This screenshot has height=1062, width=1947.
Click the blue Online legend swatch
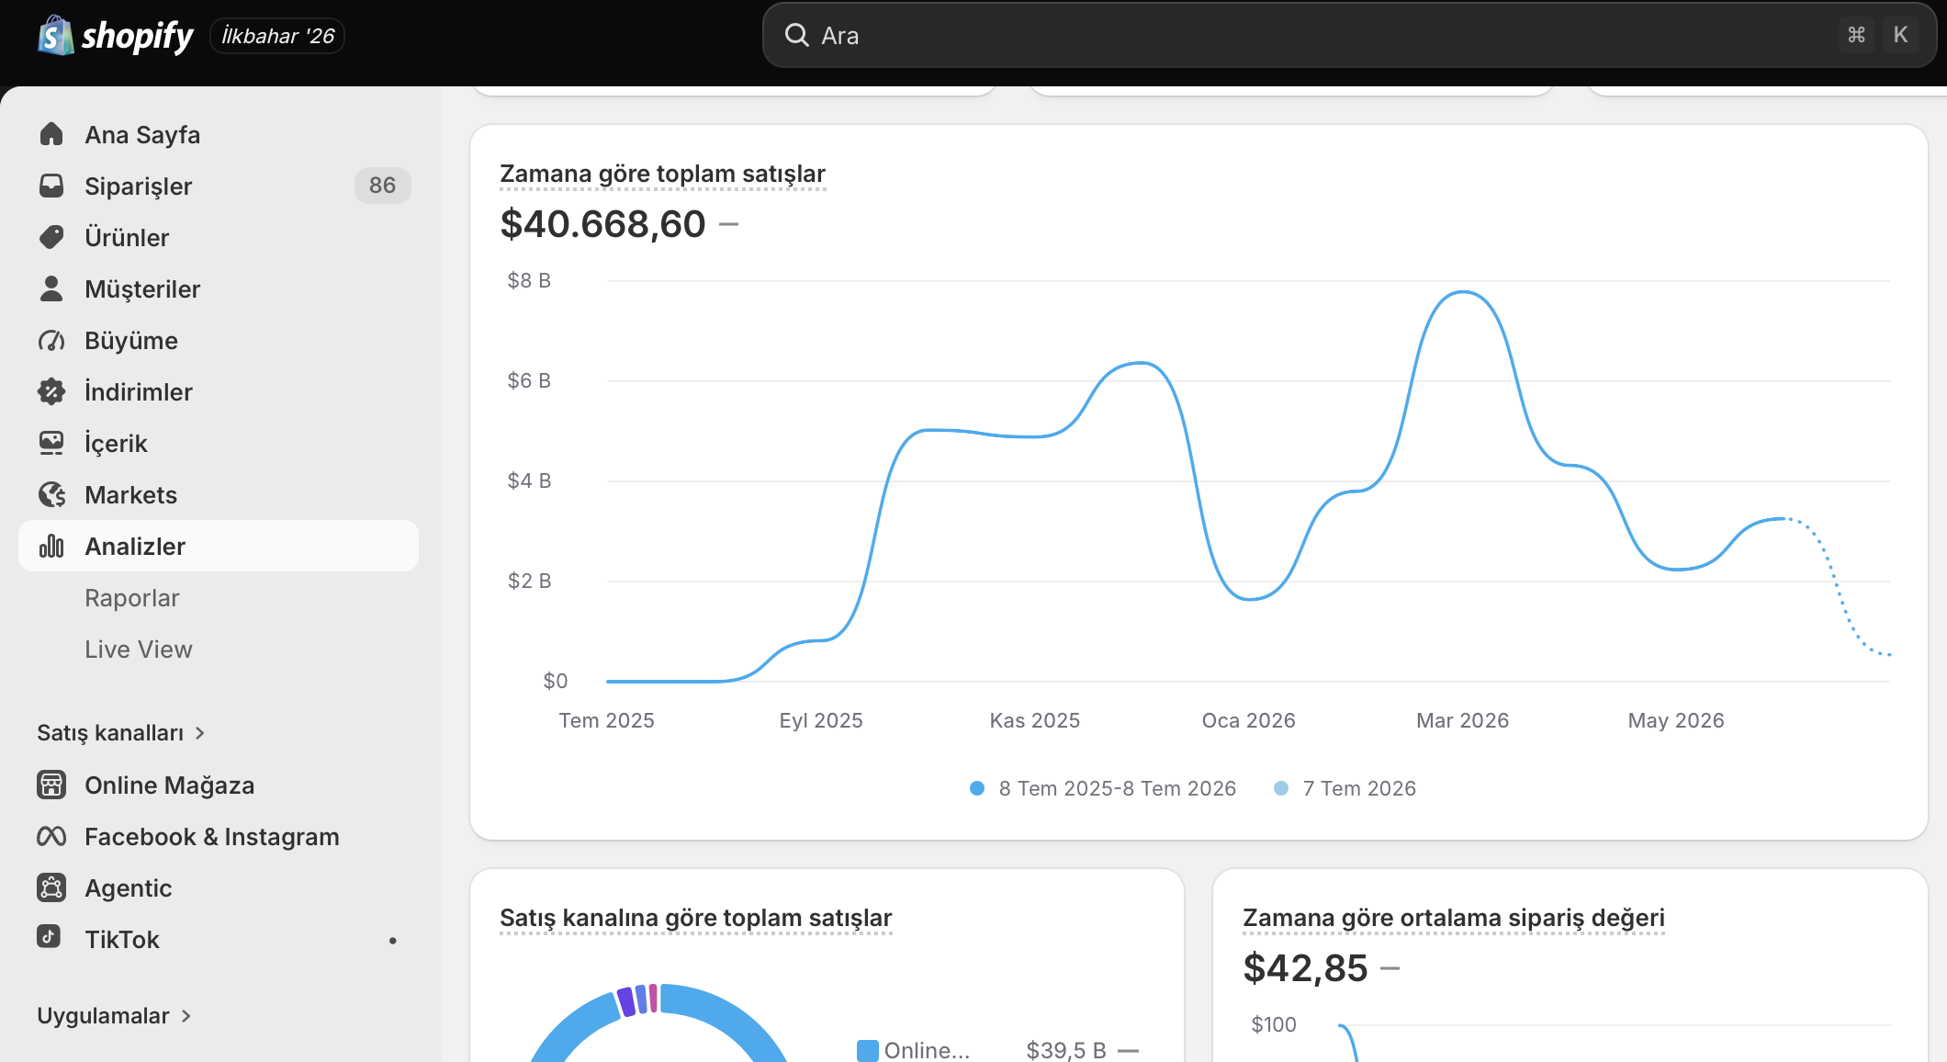click(867, 1050)
